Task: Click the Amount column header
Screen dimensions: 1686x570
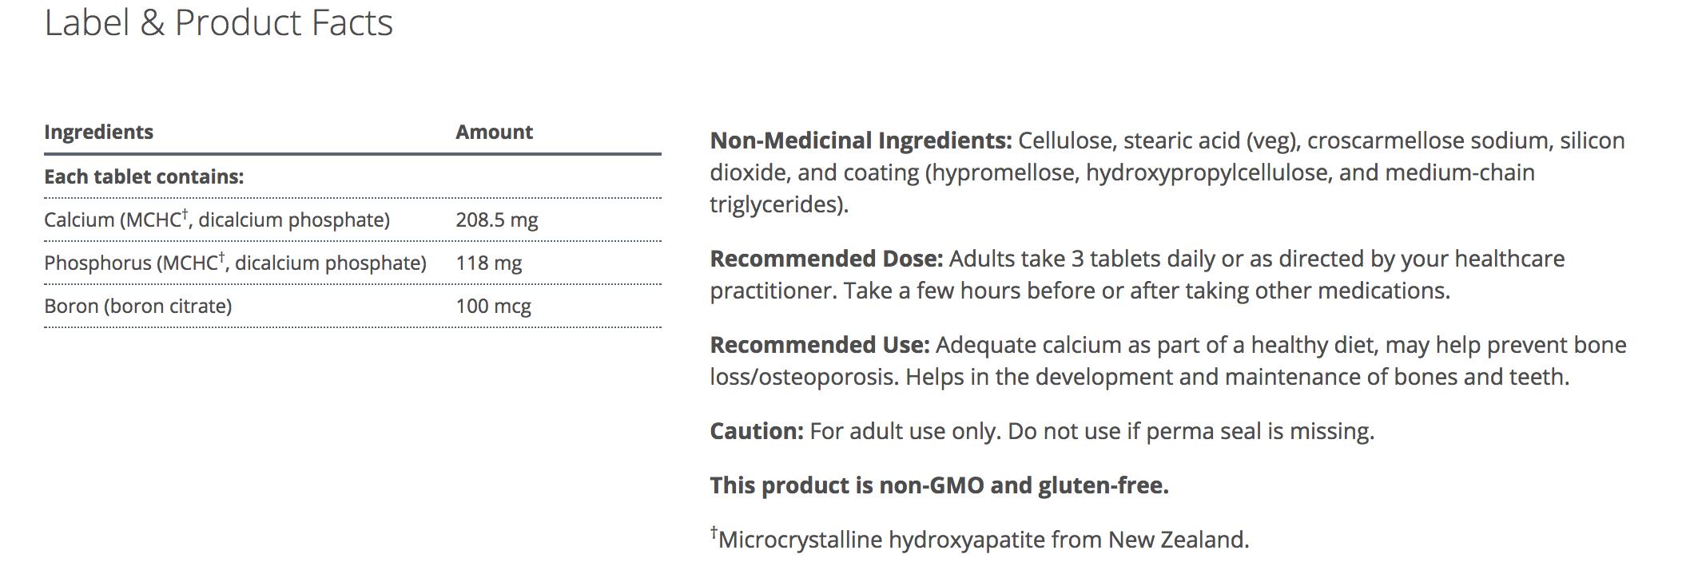Action: coord(494,132)
